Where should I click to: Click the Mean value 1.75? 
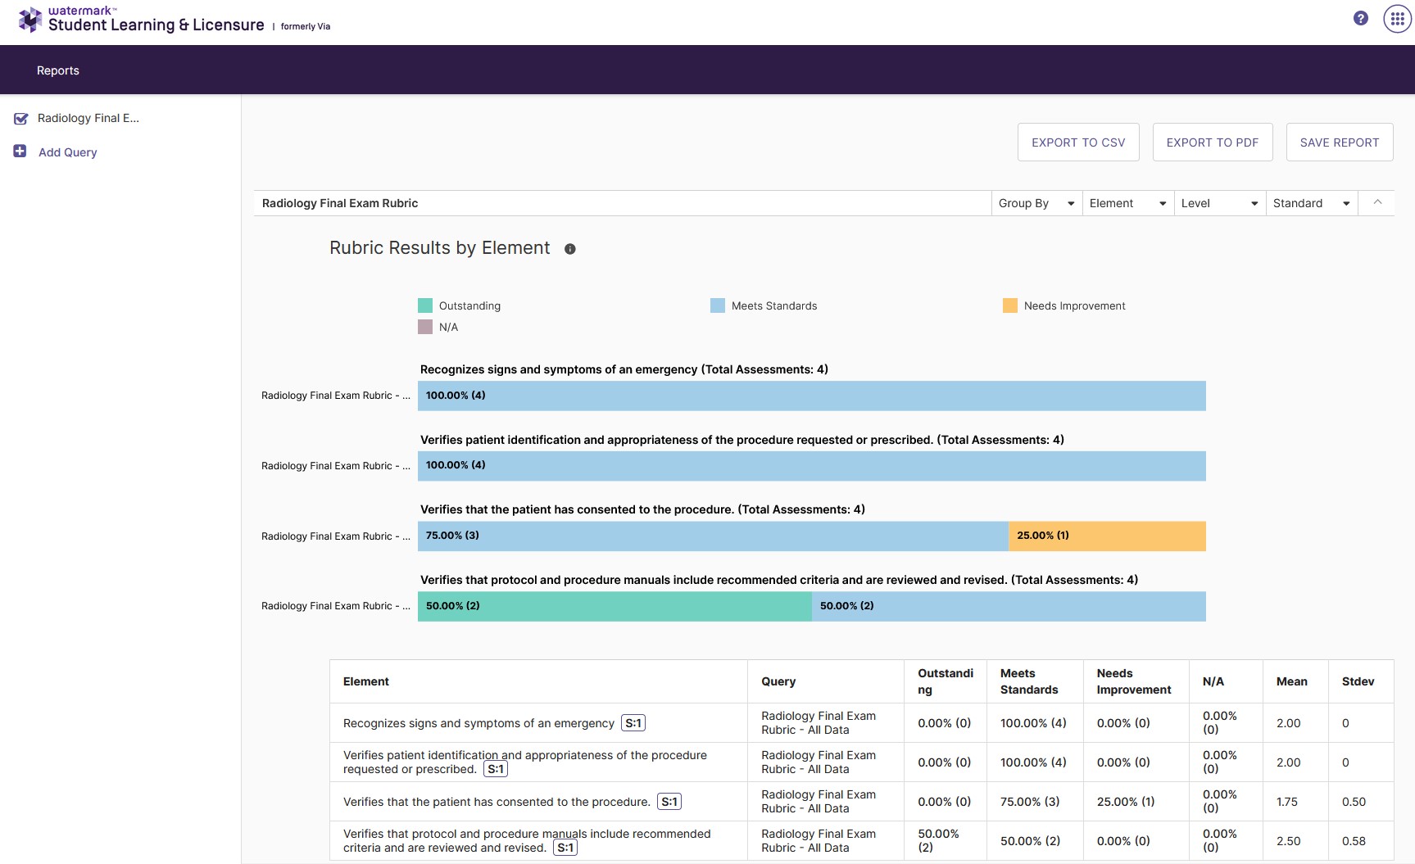1287,802
